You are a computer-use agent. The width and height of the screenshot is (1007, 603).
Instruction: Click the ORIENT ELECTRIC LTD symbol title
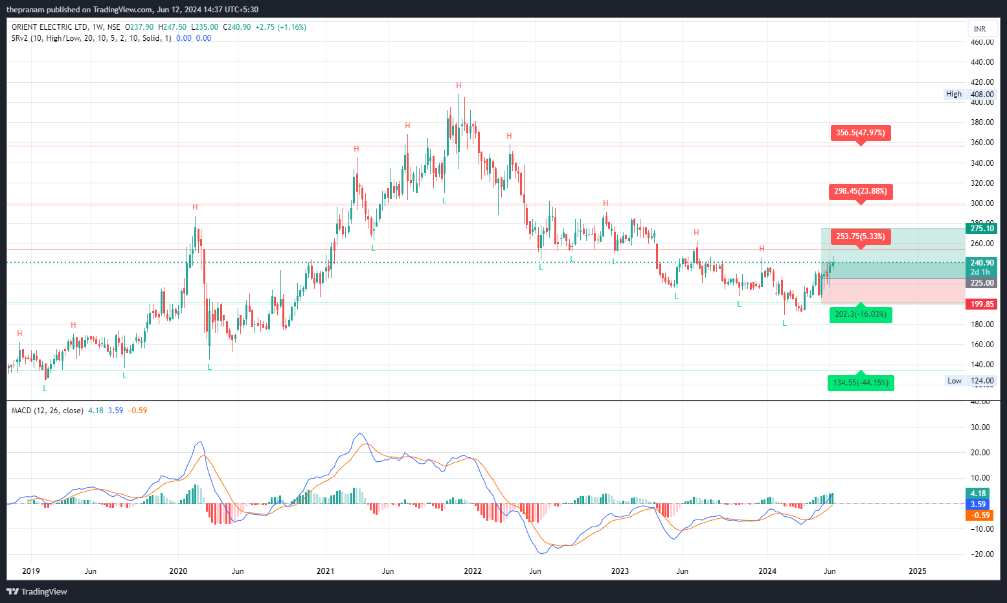pyautogui.click(x=49, y=27)
